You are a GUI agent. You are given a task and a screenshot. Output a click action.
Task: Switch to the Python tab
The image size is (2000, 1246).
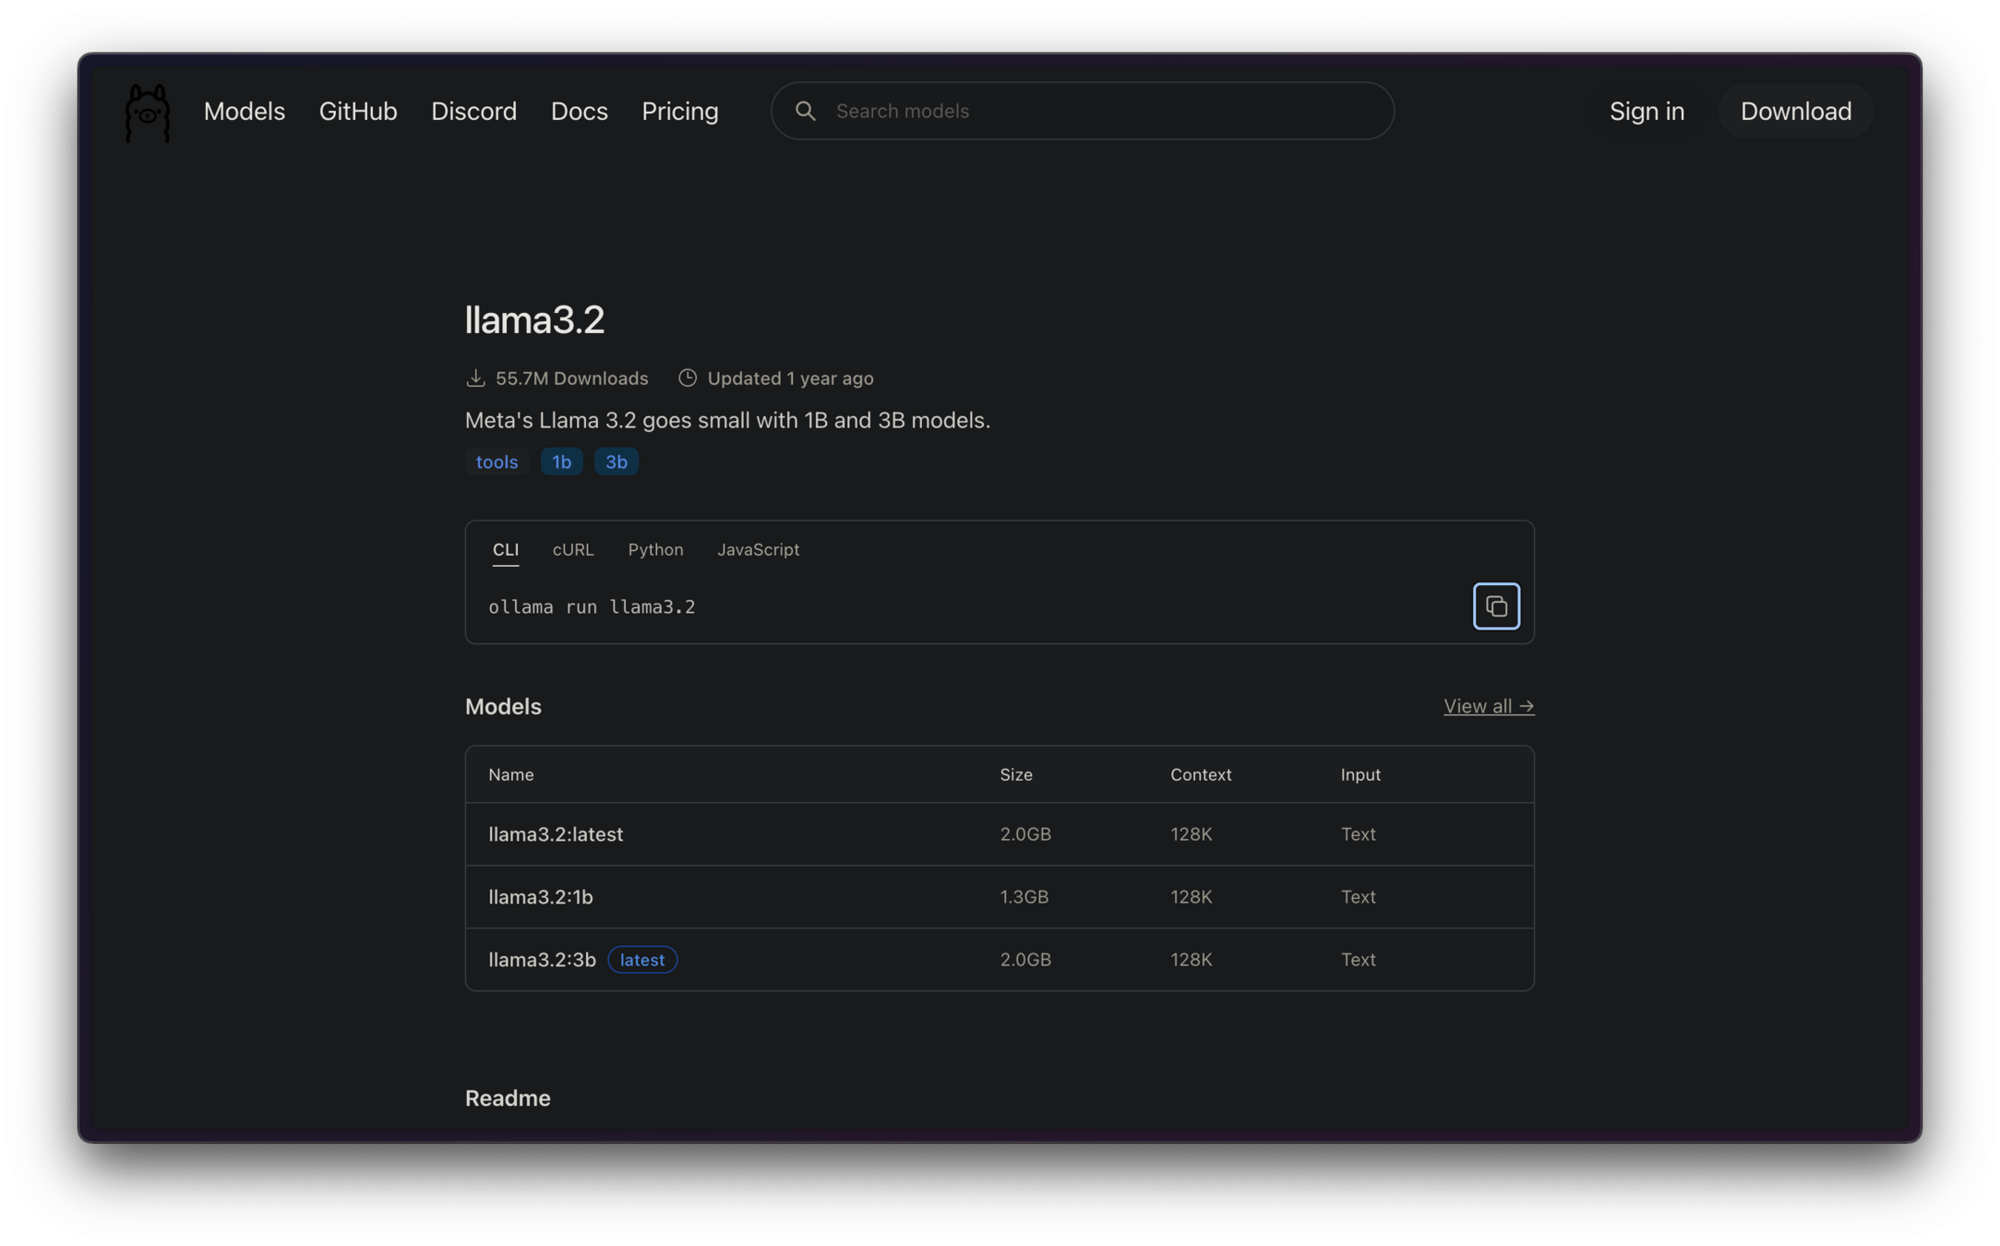[655, 550]
